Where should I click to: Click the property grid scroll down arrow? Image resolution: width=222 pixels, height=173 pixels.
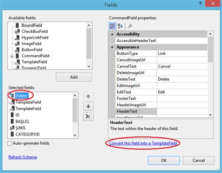tap(210, 115)
